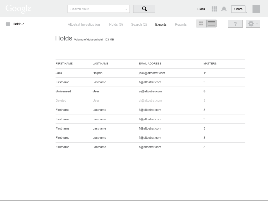
Task: Sort by EMAIL ADDRESS column header
Action: pyautogui.click(x=150, y=64)
